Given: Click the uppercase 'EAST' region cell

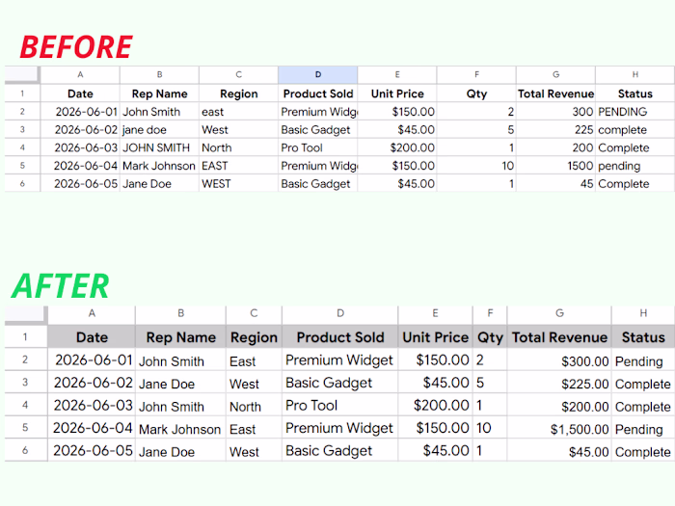Looking at the screenshot, I should [238, 166].
